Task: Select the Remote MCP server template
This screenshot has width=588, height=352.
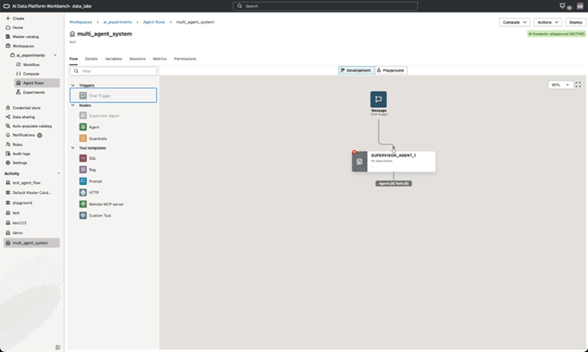Action: click(x=101, y=204)
